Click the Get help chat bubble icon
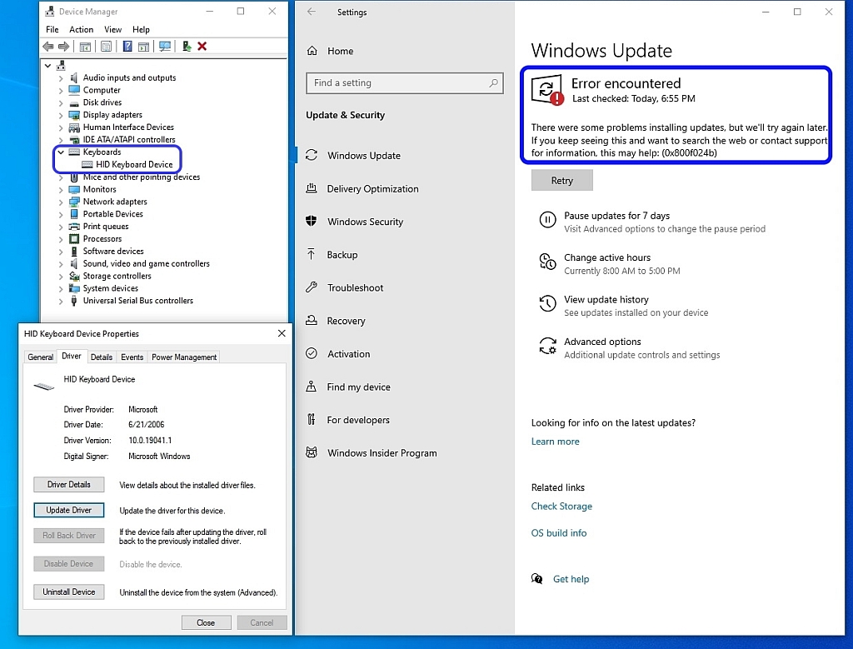This screenshot has width=853, height=649. [537, 578]
